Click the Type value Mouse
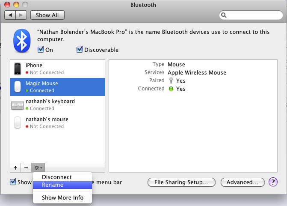 (176, 65)
